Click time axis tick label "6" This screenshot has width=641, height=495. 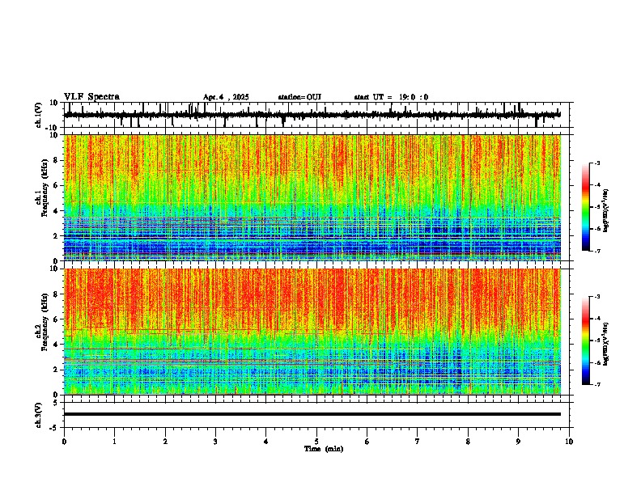coord(367,442)
